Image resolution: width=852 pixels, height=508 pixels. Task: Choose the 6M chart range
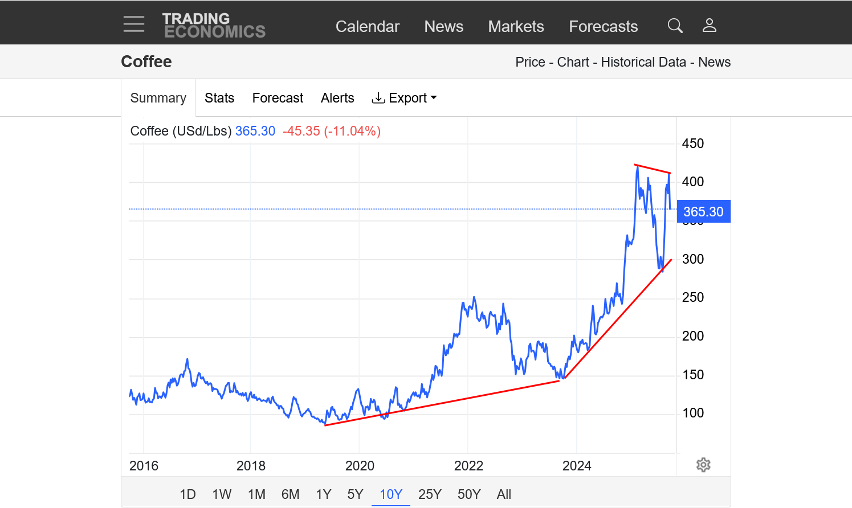290,494
